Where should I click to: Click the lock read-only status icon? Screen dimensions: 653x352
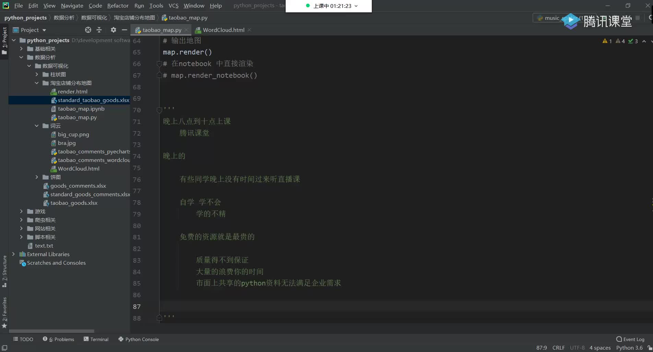pos(650,348)
